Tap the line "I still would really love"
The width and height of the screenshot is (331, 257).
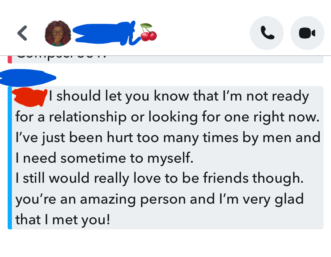159,178
